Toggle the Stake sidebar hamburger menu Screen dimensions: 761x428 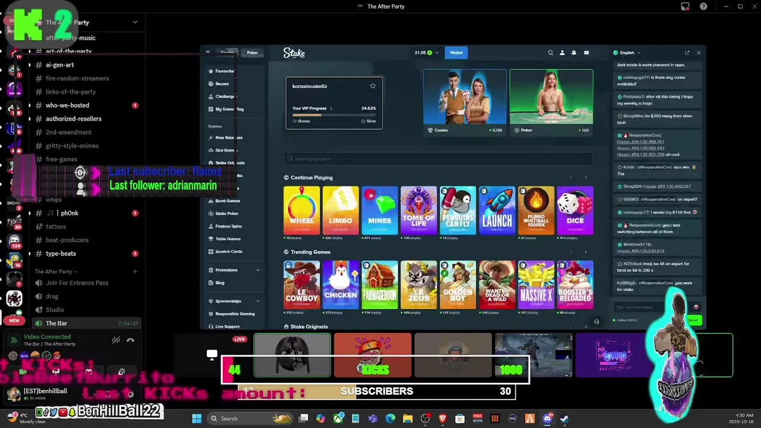[x=207, y=52]
